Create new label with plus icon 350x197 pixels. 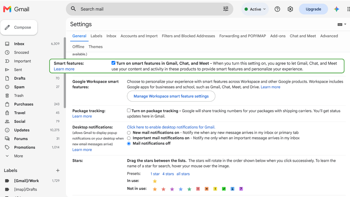pos(57,170)
